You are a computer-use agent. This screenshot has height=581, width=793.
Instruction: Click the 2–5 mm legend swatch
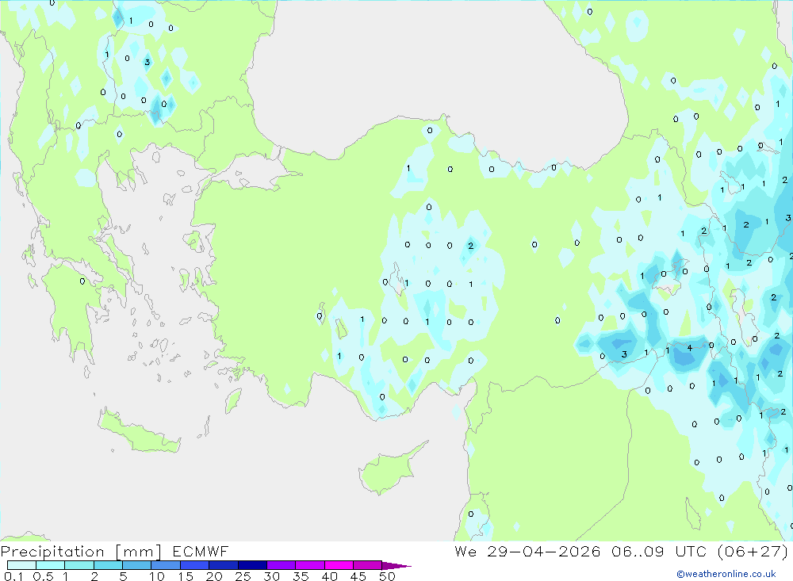click(x=108, y=565)
